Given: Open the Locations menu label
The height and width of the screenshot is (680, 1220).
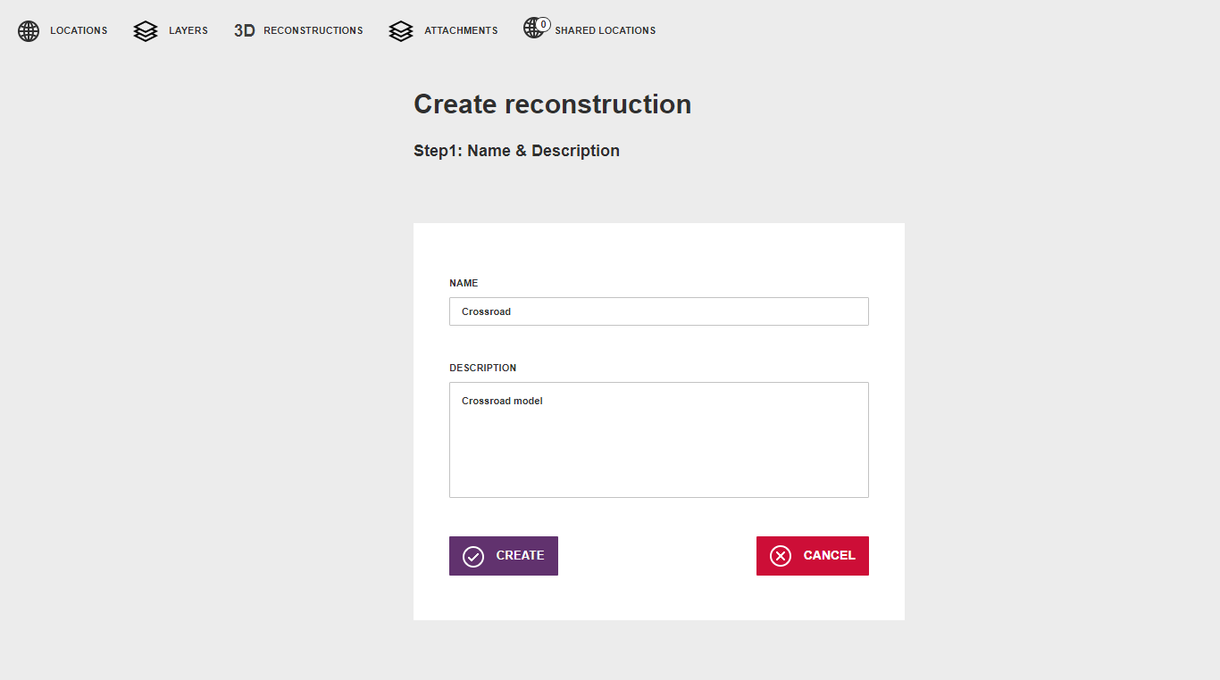Looking at the screenshot, I should [x=79, y=30].
